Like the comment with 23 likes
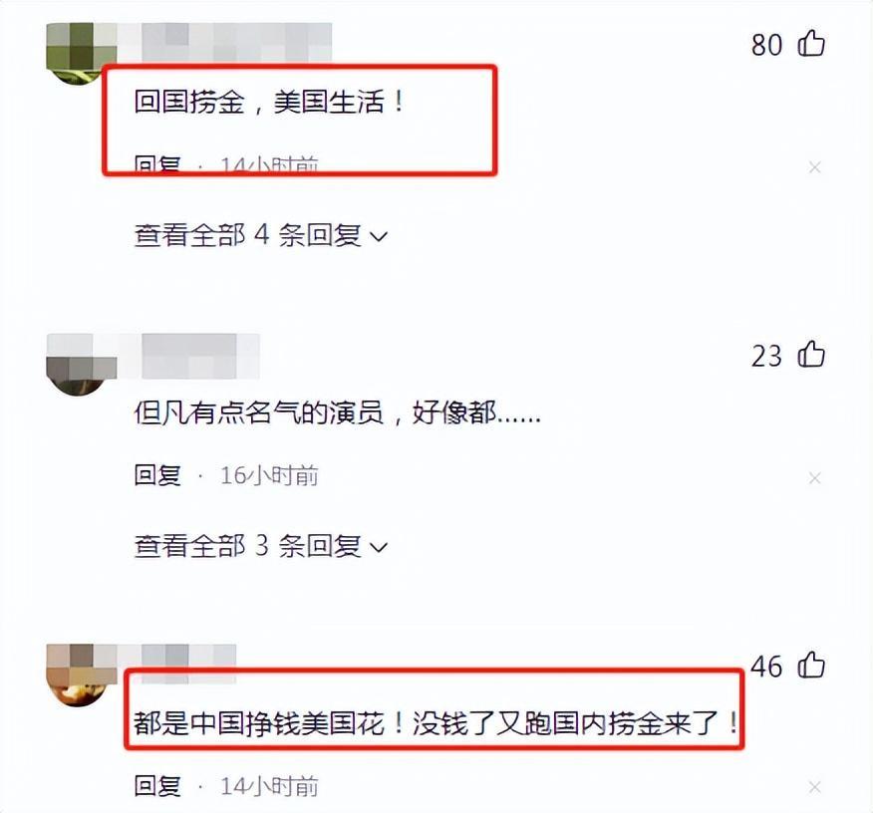The width and height of the screenshot is (873, 813). pos(811,354)
